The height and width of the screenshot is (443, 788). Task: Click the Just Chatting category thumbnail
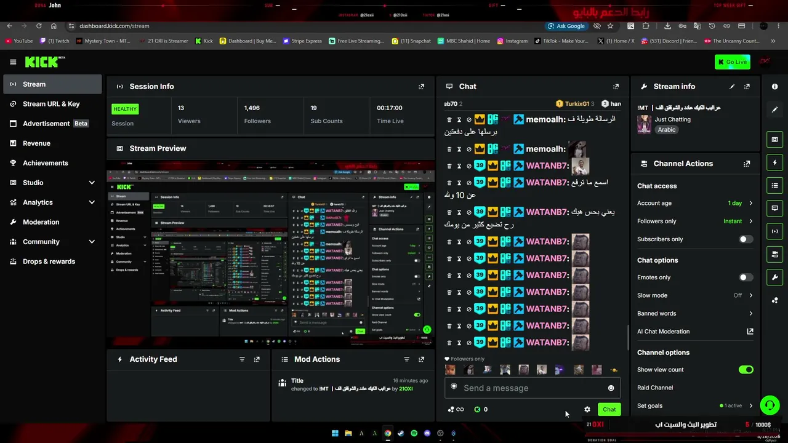pos(644,124)
